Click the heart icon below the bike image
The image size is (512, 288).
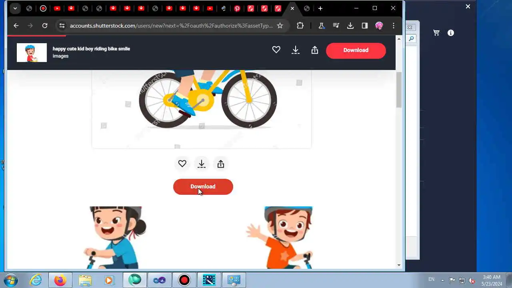[x=182, y=164]
